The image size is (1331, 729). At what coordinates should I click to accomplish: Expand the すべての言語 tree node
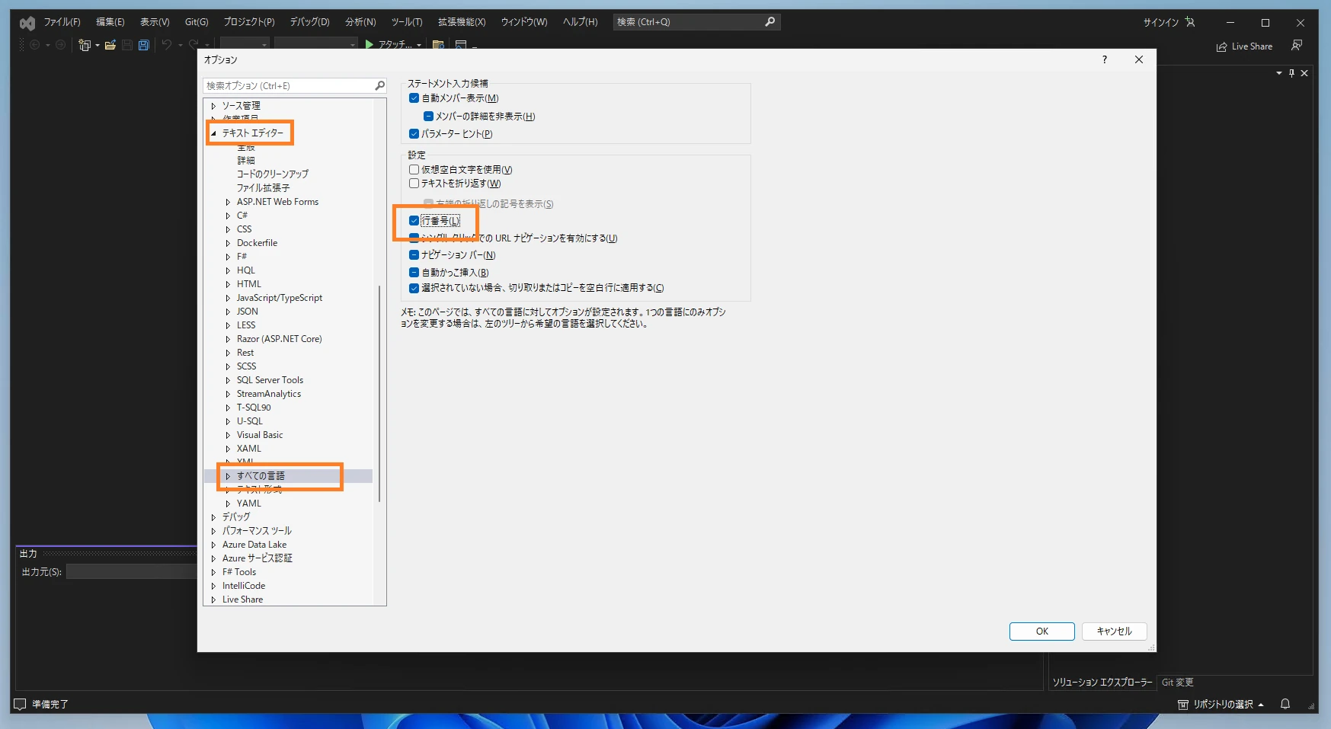(228, 476)
